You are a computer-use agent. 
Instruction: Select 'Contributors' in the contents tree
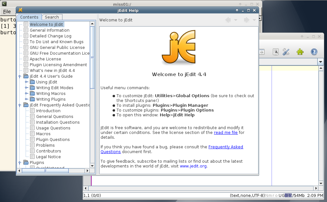49,151
